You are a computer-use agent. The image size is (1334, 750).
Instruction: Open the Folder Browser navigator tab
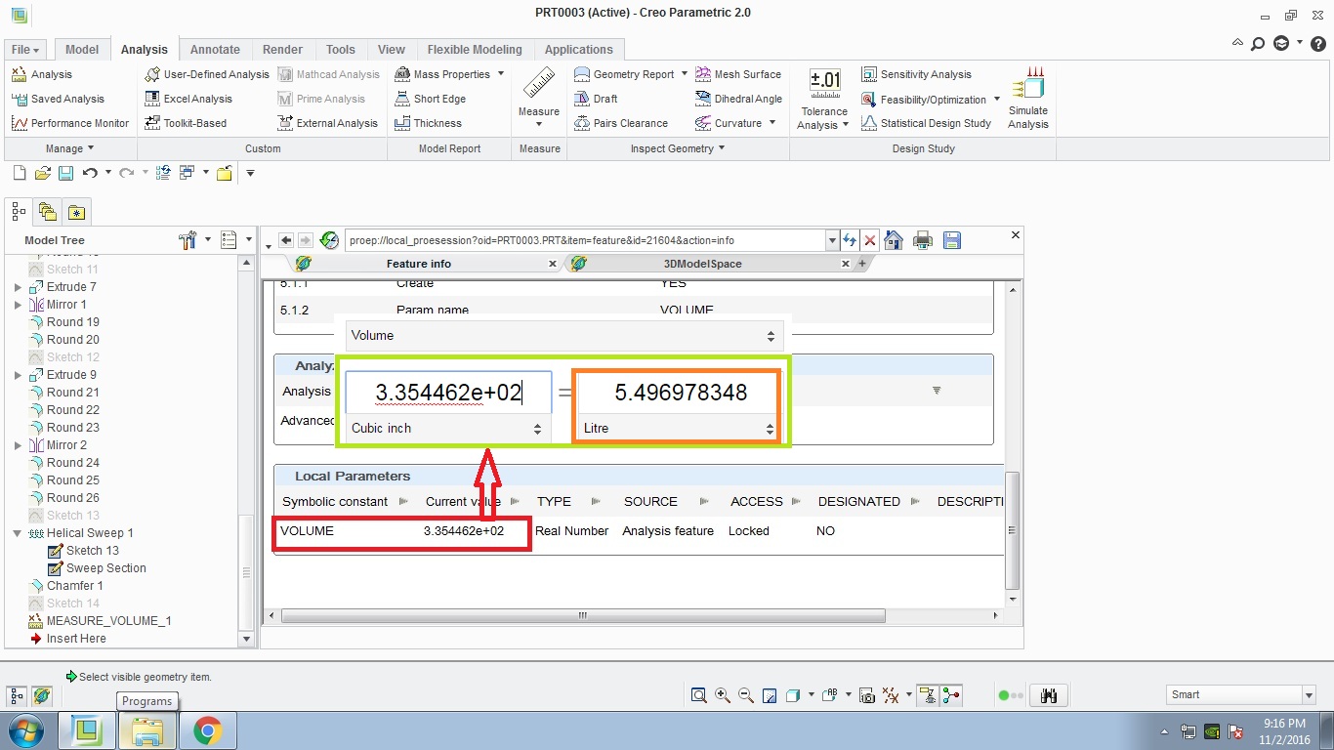[x=48, y=211]
